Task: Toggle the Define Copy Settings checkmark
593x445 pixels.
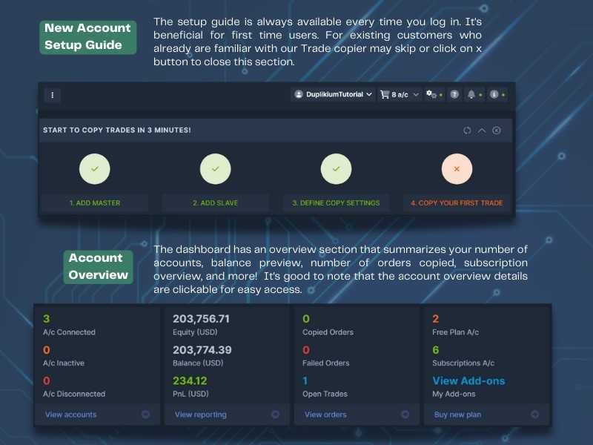Action: pos(336,169)
